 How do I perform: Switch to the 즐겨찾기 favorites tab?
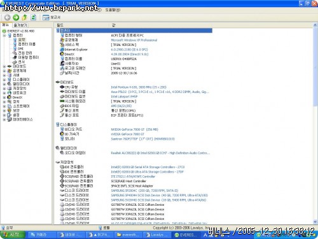click(x=20, y=25)
